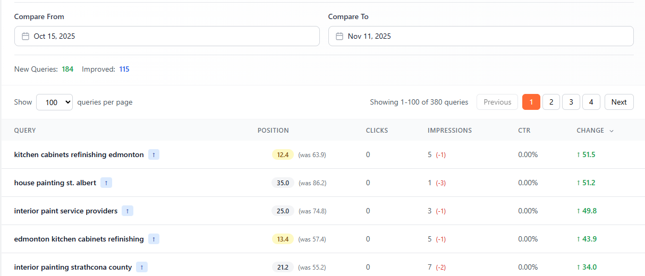Click the Next page button
The width and height of the screenshot is (645, 276).
pos(619,102)
